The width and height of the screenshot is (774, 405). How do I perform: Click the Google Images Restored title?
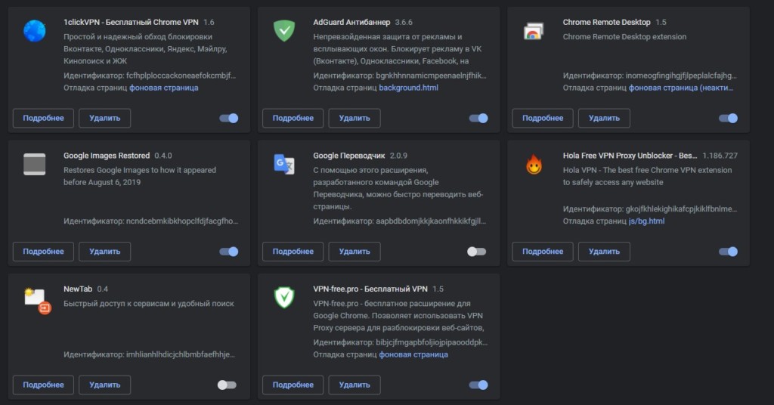point(107,156)
